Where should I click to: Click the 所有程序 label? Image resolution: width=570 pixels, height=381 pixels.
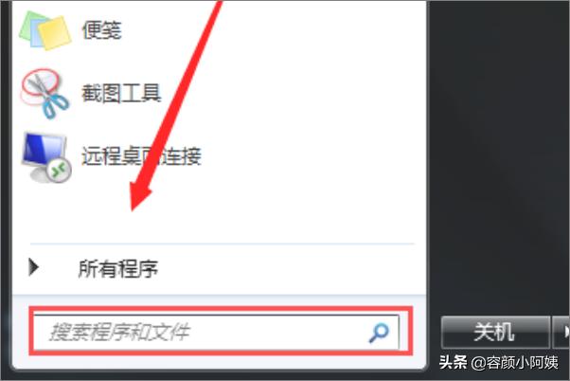[x=118, y=269]
